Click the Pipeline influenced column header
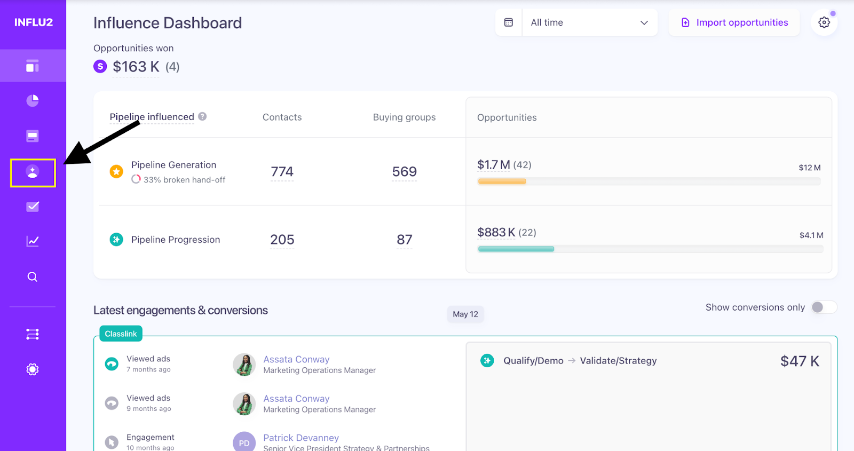Viewport: 854px width, 451px height. [x=152, y=117]
